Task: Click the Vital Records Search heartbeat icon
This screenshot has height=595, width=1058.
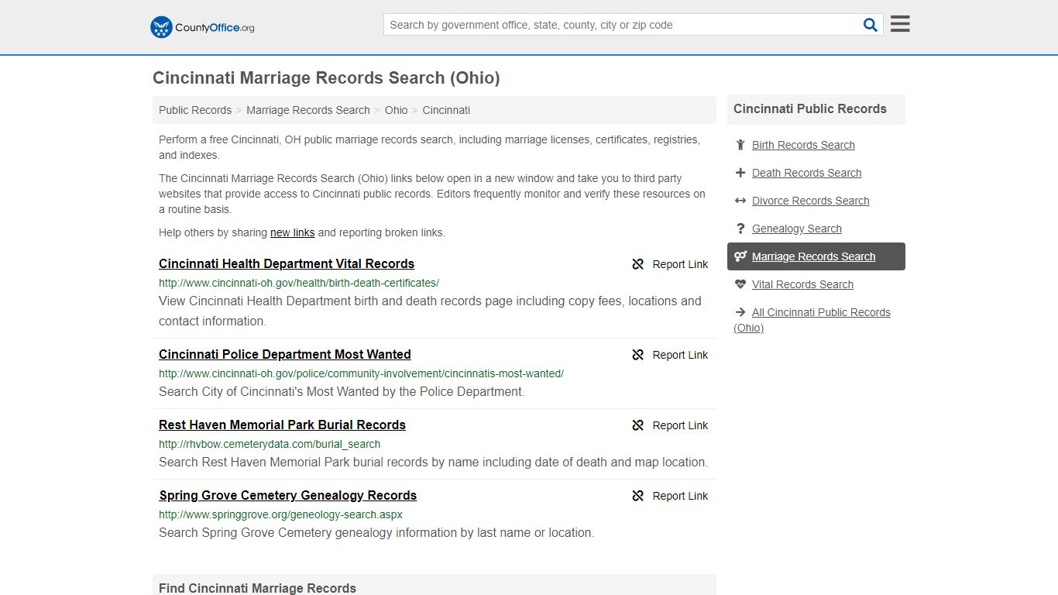Action: (740, 284)
